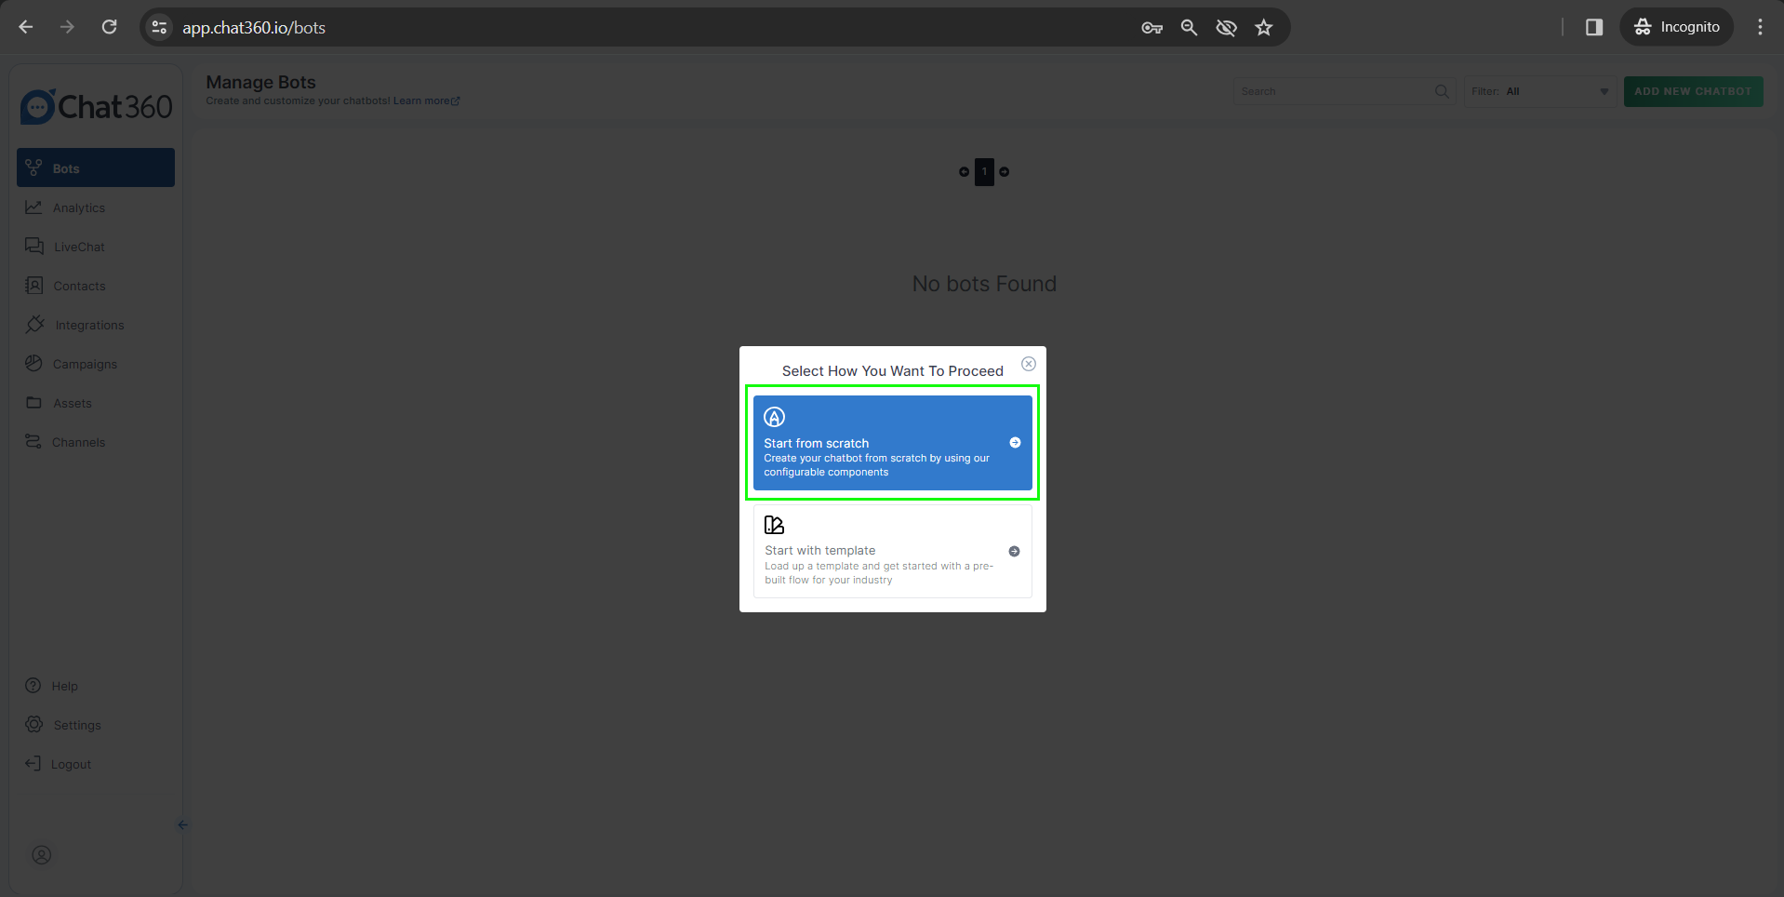Click the site information icon in address bar
The height and width of the screenshot is (897, 1784).
pos(160,27)
